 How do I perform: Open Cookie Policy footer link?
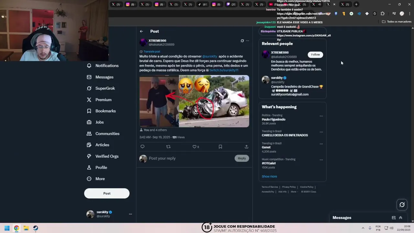[307, 187]
